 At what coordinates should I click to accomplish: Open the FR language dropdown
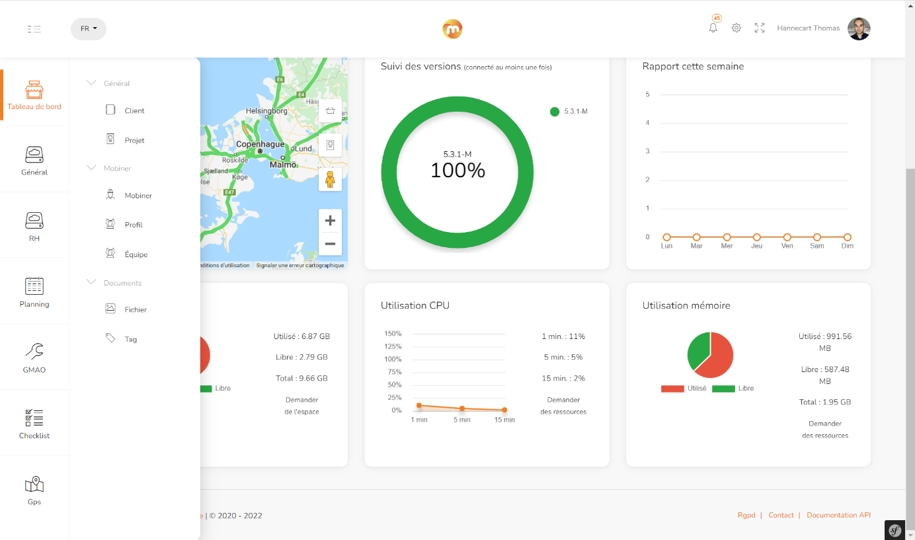89,29
